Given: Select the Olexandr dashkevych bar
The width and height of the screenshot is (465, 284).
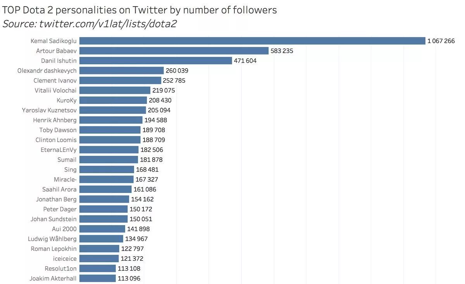Looking at the screenshot, I should tap(122, 71).
